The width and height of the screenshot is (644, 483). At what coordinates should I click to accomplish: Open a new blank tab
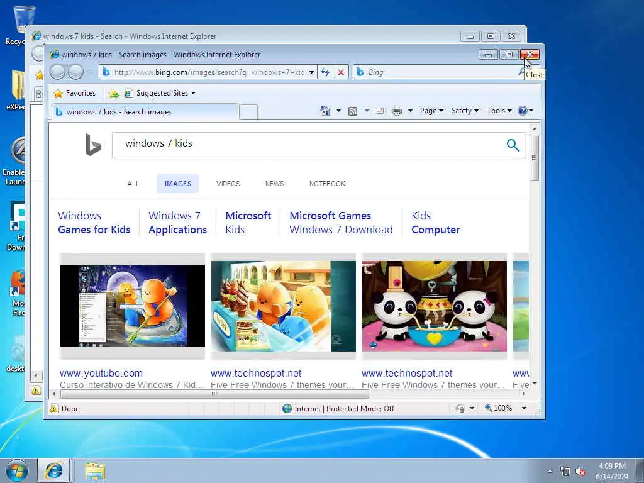(248, 112)
